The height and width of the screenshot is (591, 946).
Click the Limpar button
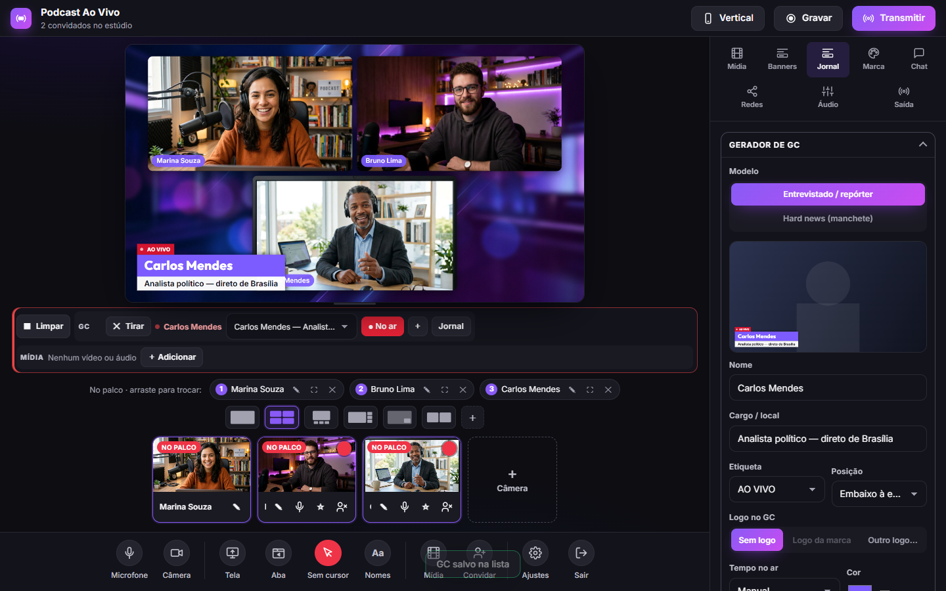coord(43,326)
